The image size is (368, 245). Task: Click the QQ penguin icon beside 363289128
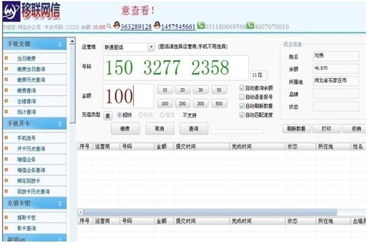click(117, 25)
